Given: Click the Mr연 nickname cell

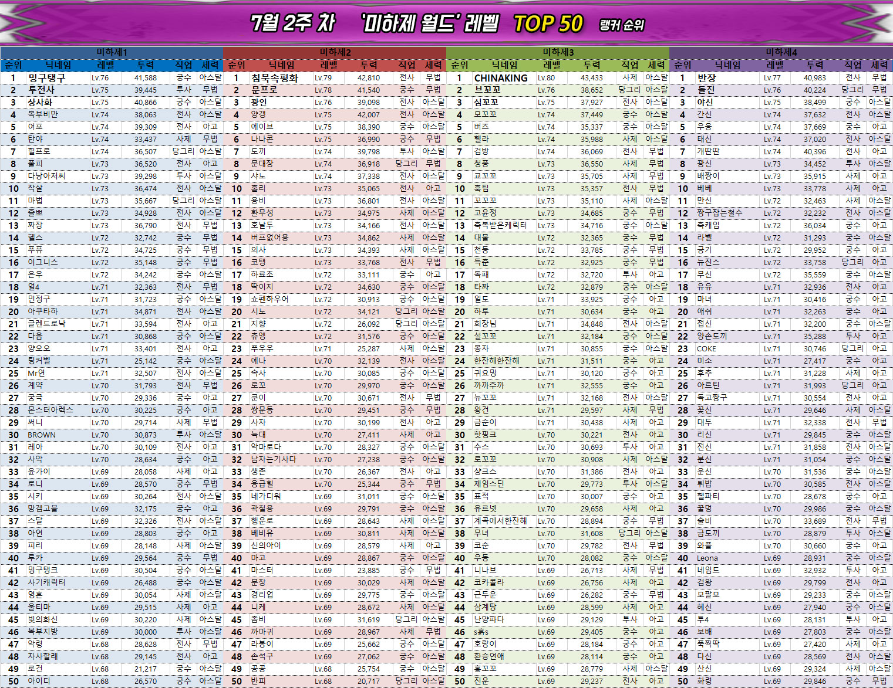Looking at the screenshot, I should [x=36, y=374].
